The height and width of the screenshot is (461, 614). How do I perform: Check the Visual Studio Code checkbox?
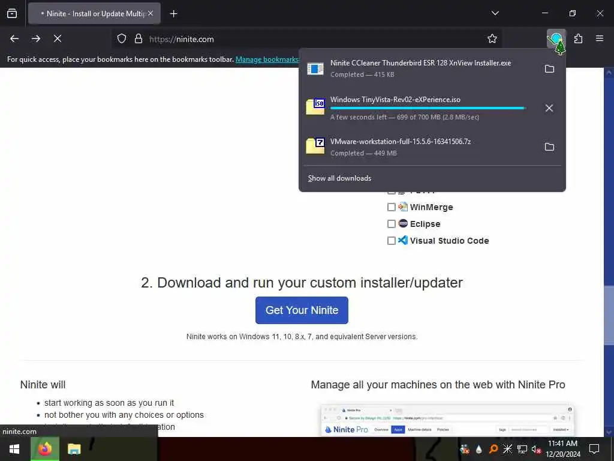tap(391, 241)
